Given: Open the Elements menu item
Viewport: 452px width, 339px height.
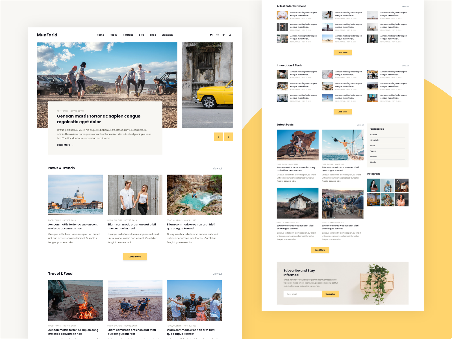Looking at the screenshot, I should [x=167, y=35].
